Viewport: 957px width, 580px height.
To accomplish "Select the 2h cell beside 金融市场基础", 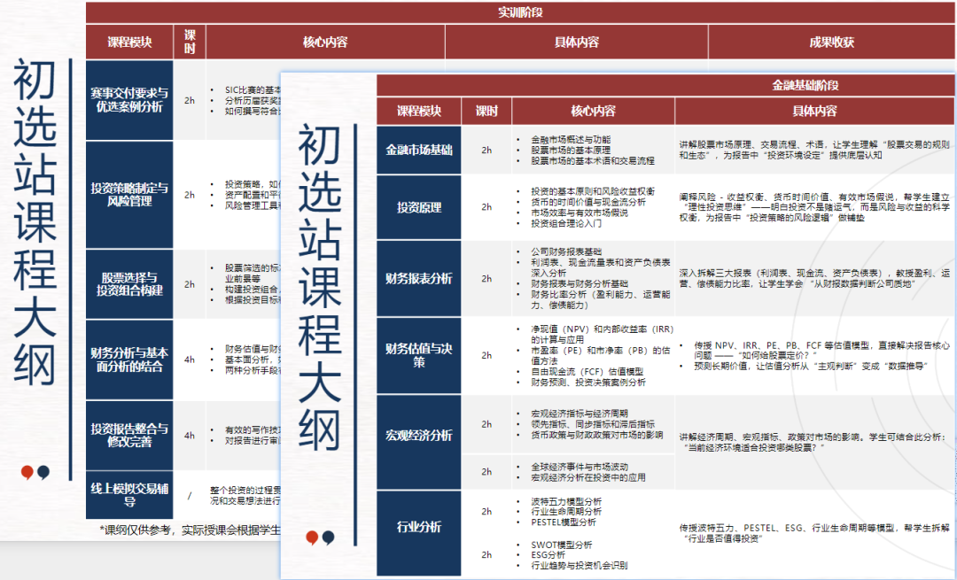I will pos(487,151).
